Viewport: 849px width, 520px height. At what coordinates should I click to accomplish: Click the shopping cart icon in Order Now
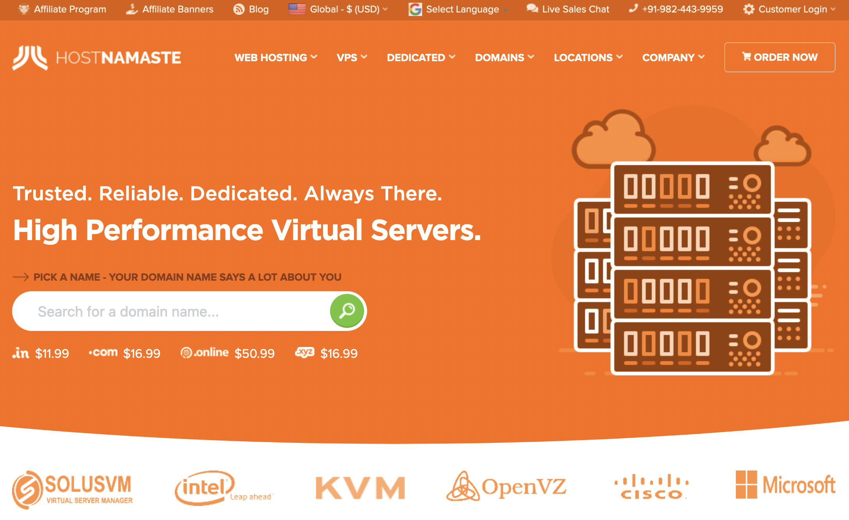(746, 57)
